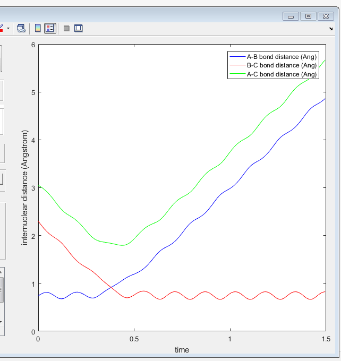Maximize the figure window

pos(308,16)
